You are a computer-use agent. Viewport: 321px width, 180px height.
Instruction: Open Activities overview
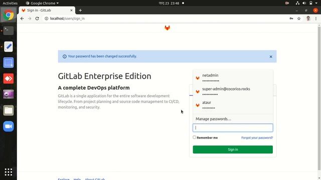(10, 3)
